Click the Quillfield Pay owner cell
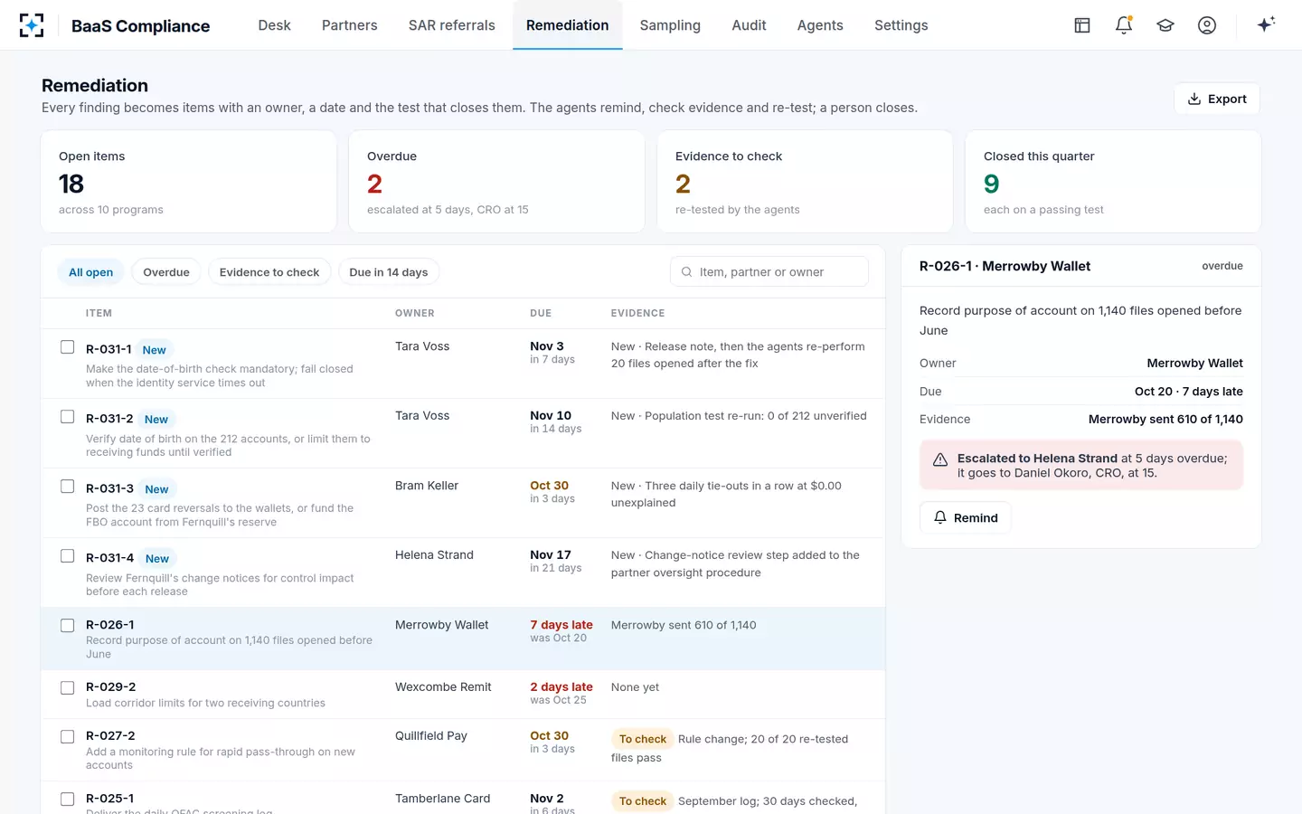 pyautogui.click(x=431, y=736)
